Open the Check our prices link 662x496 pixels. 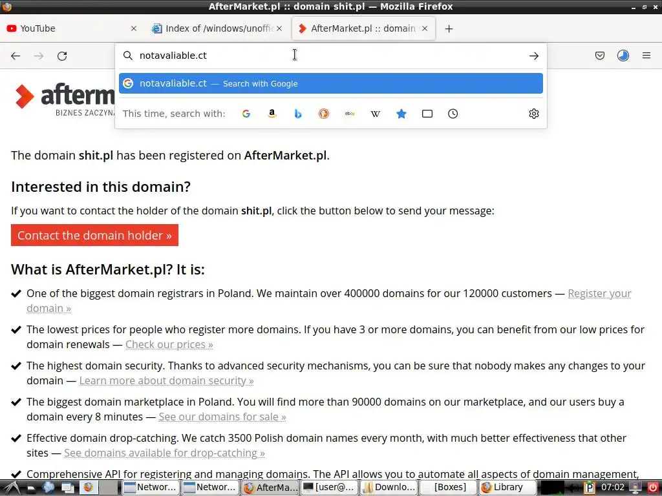tap(169, 345)
